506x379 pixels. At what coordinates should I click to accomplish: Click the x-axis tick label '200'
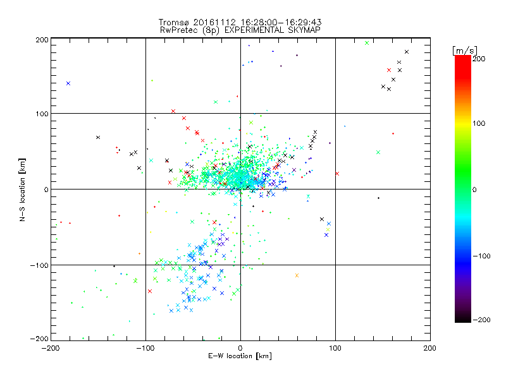coord(430,348)
